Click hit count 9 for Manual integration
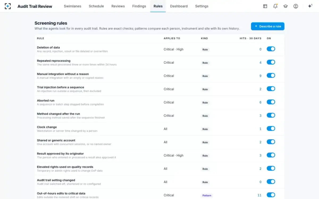 [x=261, y=76]
